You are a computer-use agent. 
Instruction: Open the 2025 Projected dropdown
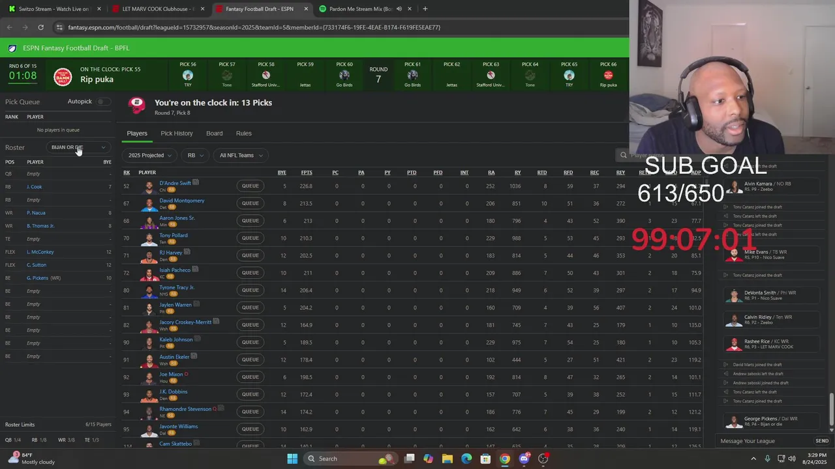[150, 155]
